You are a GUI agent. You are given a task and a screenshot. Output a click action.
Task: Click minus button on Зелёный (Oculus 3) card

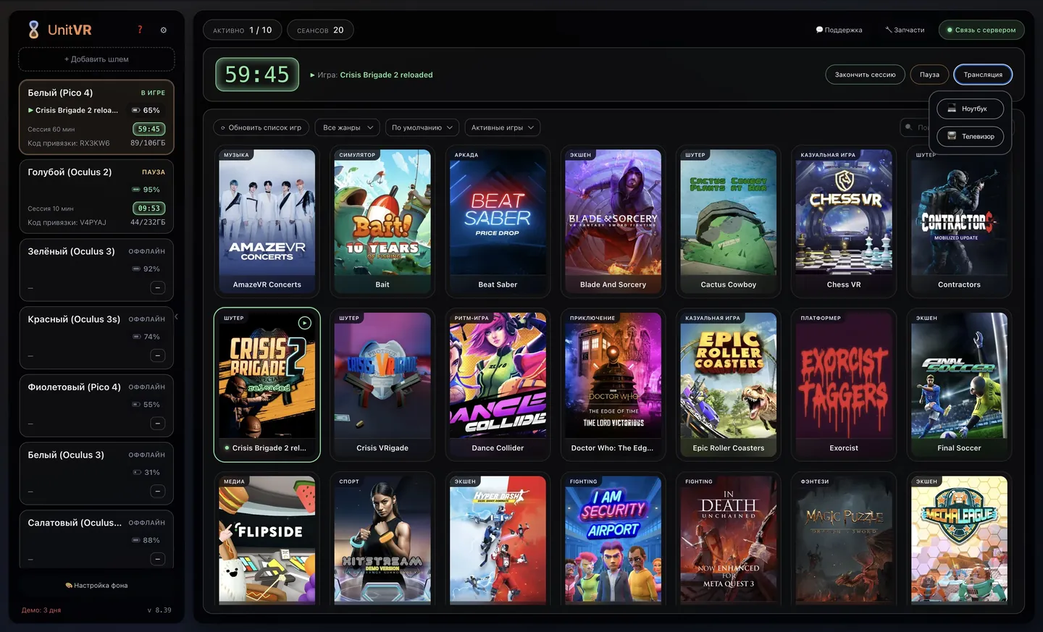click(x=157, y=287)
